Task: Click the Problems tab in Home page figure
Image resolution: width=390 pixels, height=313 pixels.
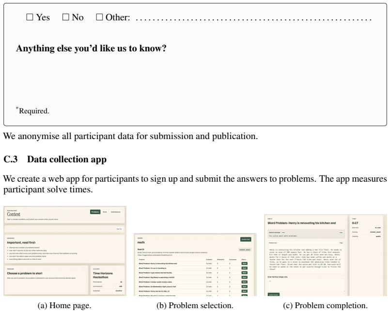Action: coord(95,212)
